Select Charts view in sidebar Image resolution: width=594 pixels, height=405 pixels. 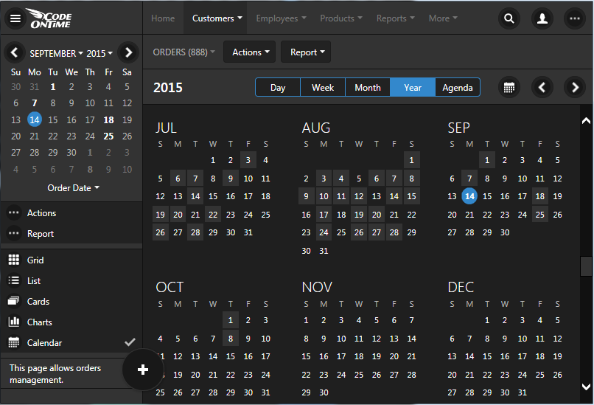tap(39, 322)
